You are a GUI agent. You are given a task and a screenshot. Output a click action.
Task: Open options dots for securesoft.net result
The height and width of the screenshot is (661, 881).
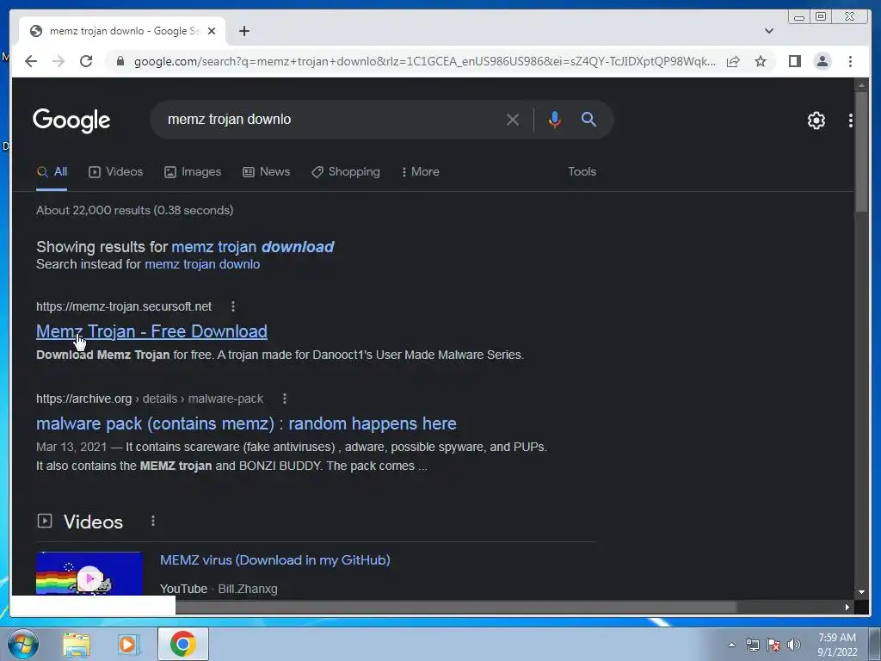pyautogui.click(x=233, y=306)
